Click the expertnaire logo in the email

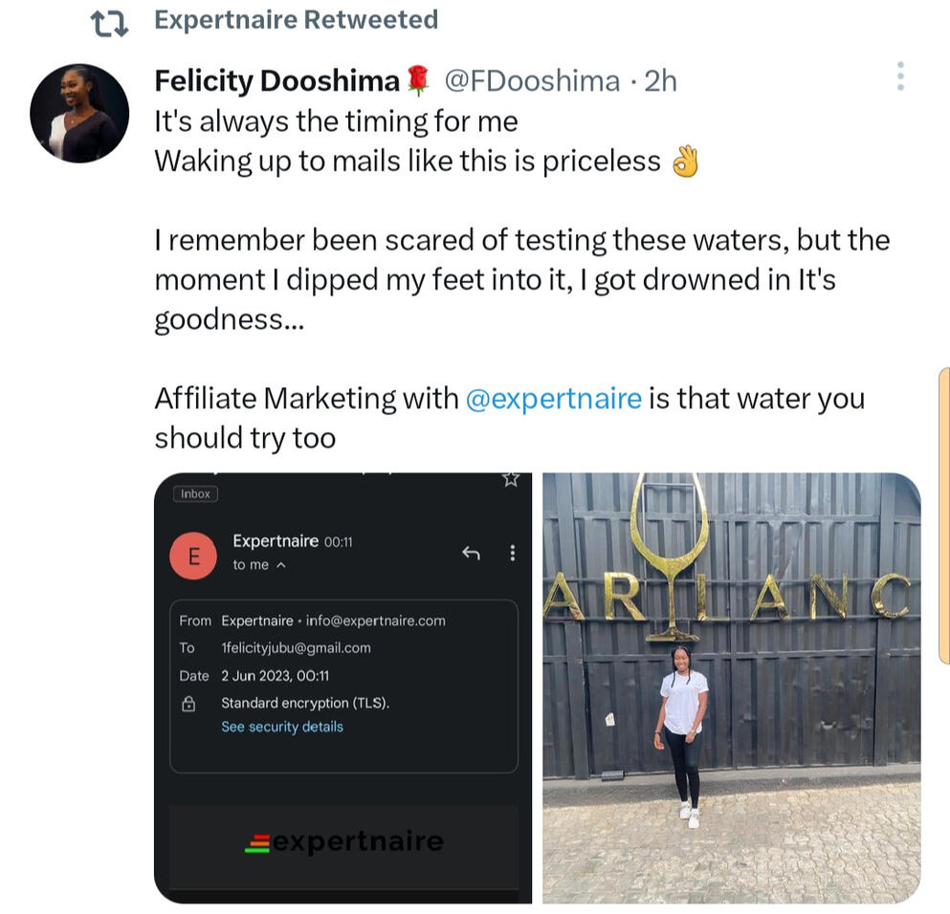344,842
